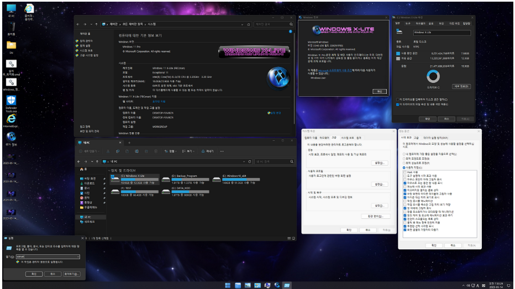Open recent locations chevron in 내 PC Explorer
Viewport: 515px width, 289px height.
tap(92, 161)
